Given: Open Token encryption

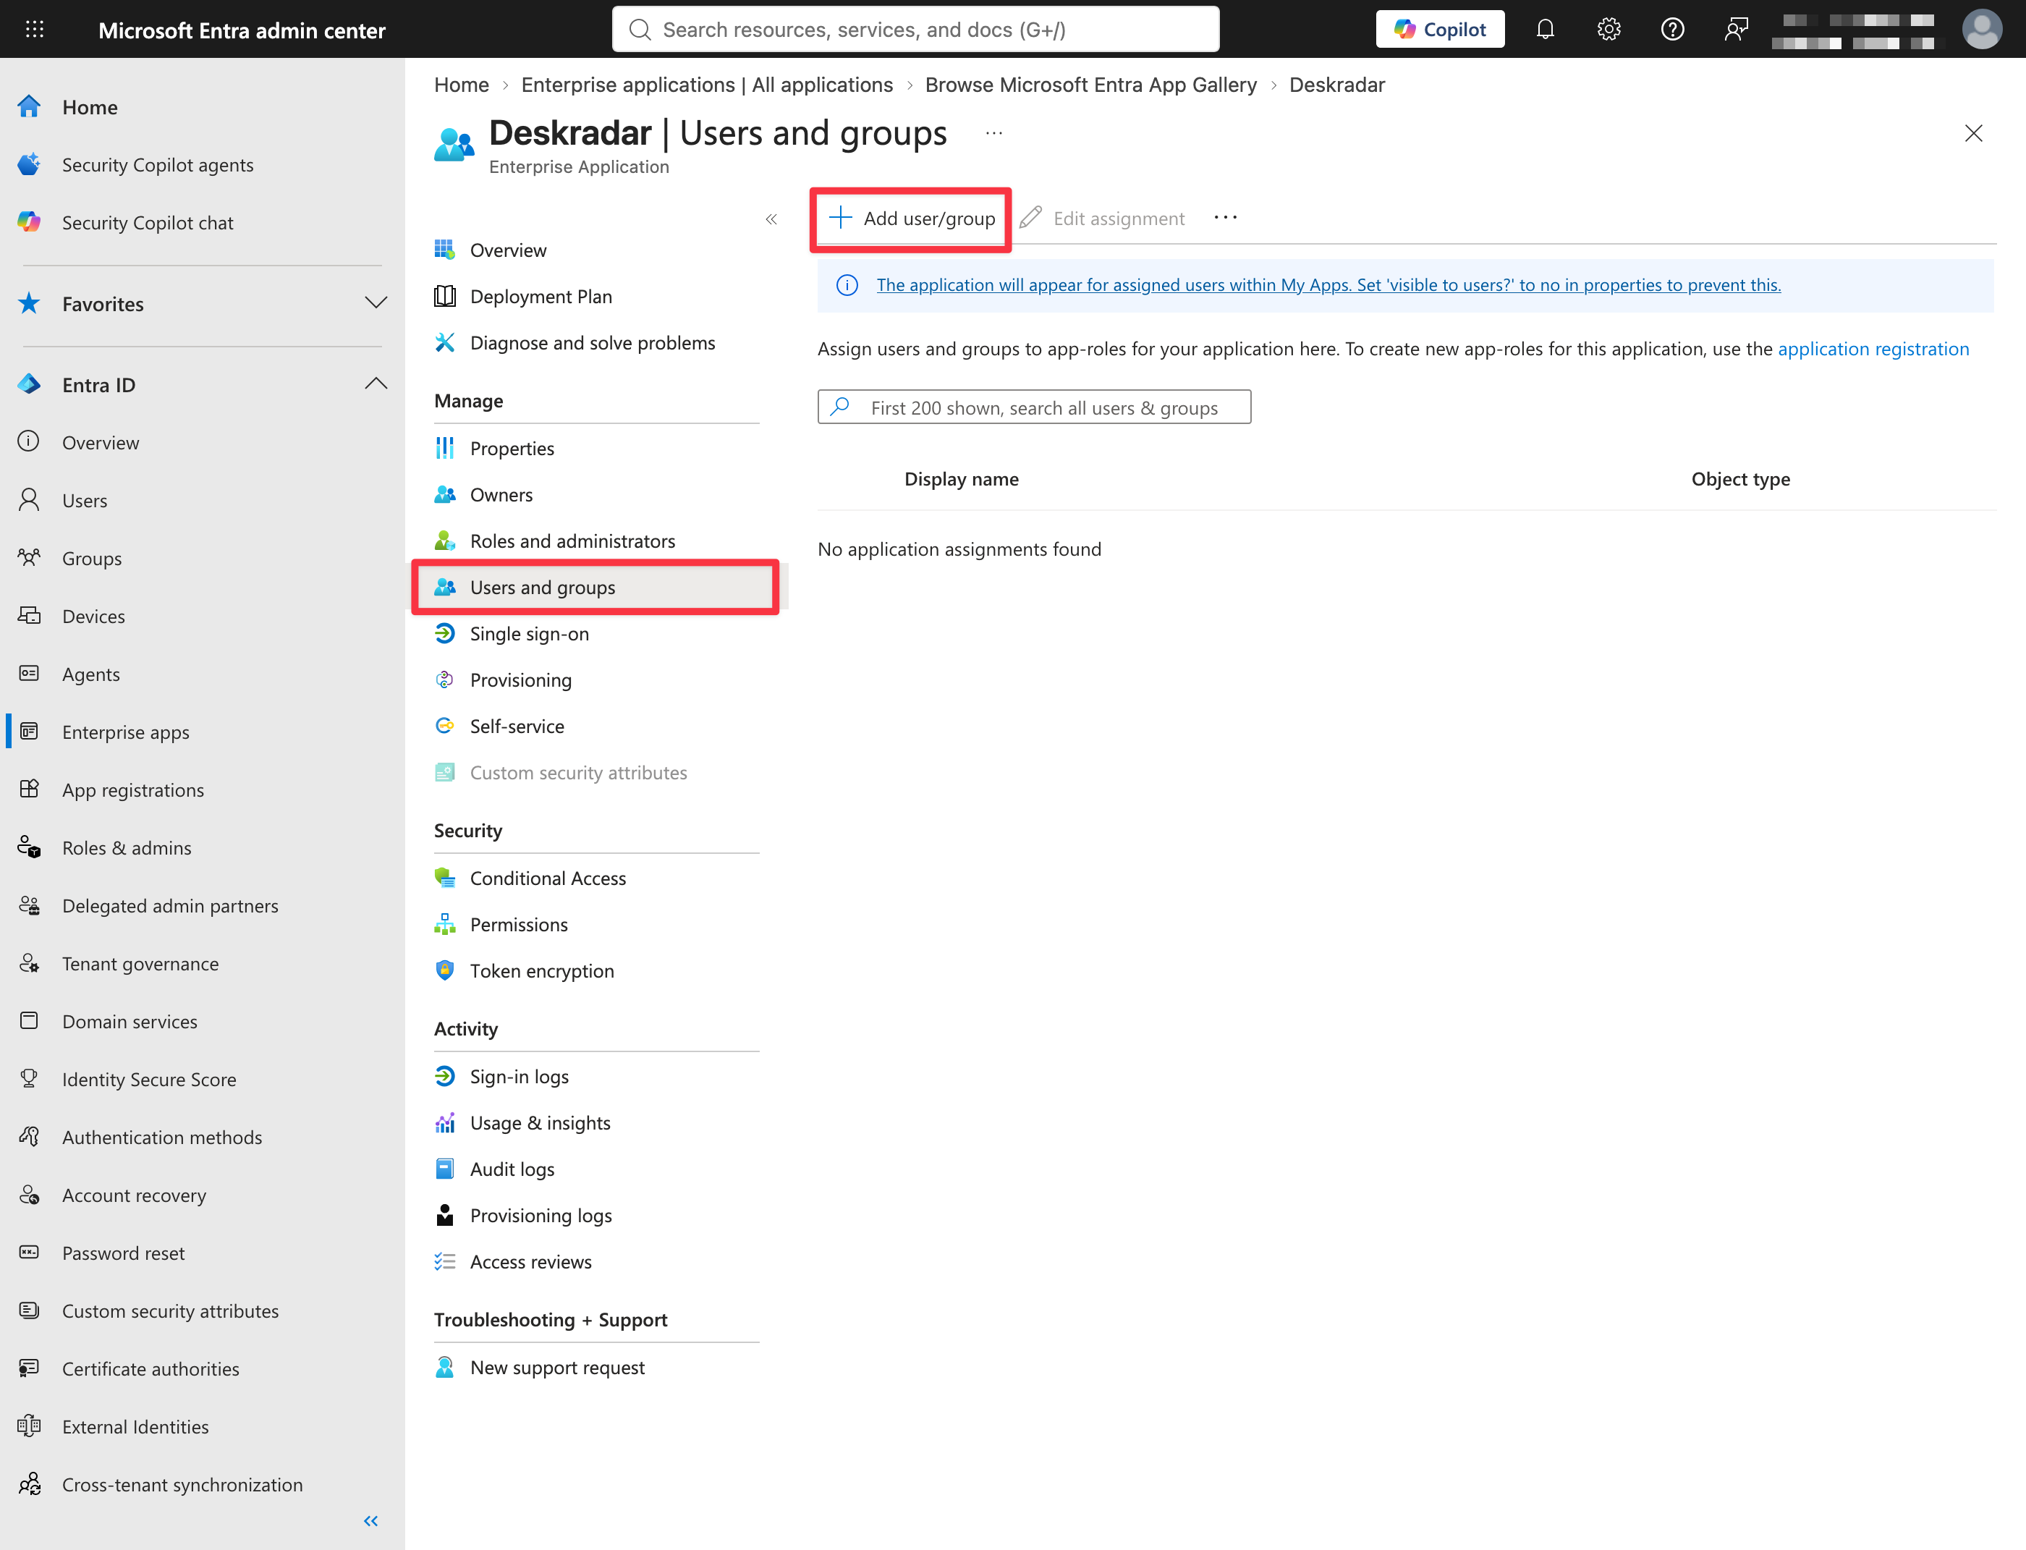Looking at the screenshot, I should point(541,972).
